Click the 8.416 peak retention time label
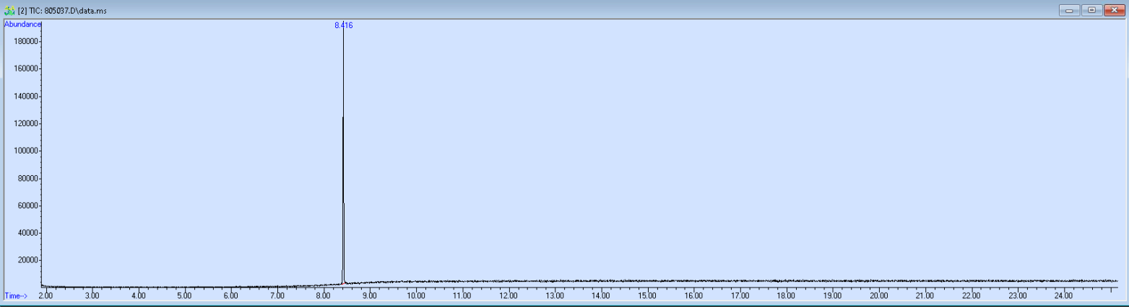The height and width of the screenshot is (307, 1129). click(344, 25)
